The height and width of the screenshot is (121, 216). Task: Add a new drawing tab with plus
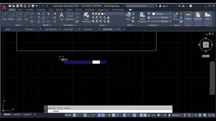124,29
